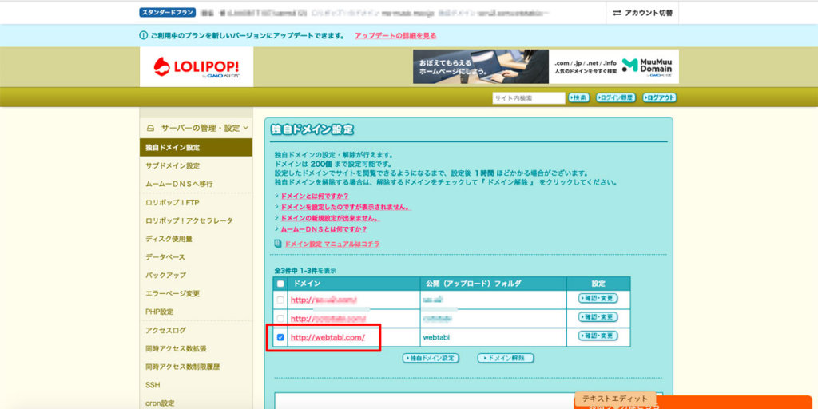818x409 pixels.
Task: Uncheck the webtabi.com domain checkbox
Action: [x=280, y=337]
